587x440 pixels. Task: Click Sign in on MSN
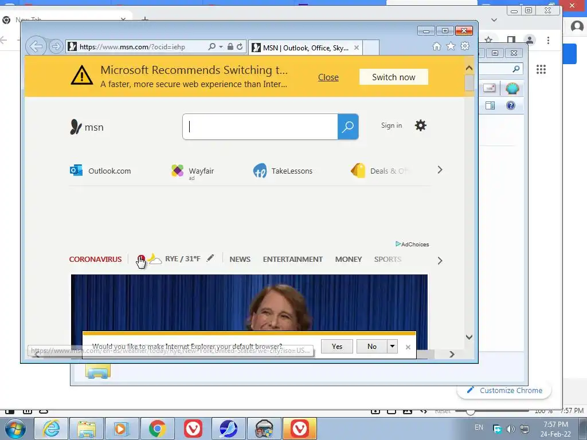click(x=392, y=125)
